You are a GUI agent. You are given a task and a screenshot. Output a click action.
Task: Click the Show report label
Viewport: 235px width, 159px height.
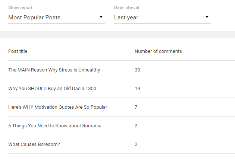click(x=20, y=7)
